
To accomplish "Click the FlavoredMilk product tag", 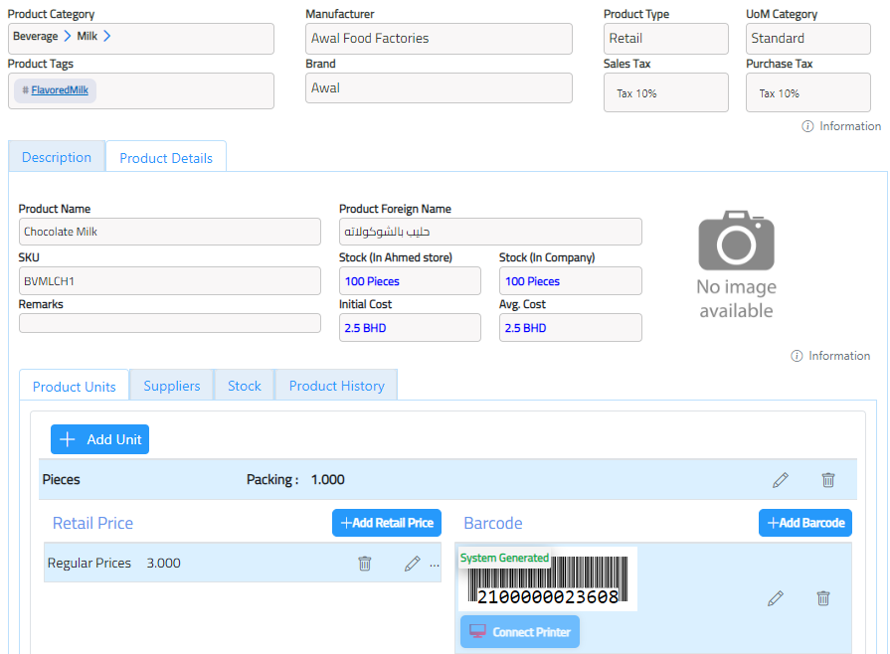I will pyautogui.click(x=60, y=89).
